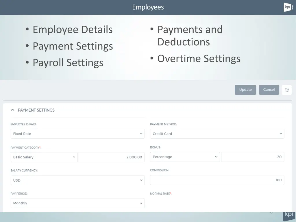
Task: Click the Payment Settings bullet text
Action: pyautogui.click(x=73, y=46)
